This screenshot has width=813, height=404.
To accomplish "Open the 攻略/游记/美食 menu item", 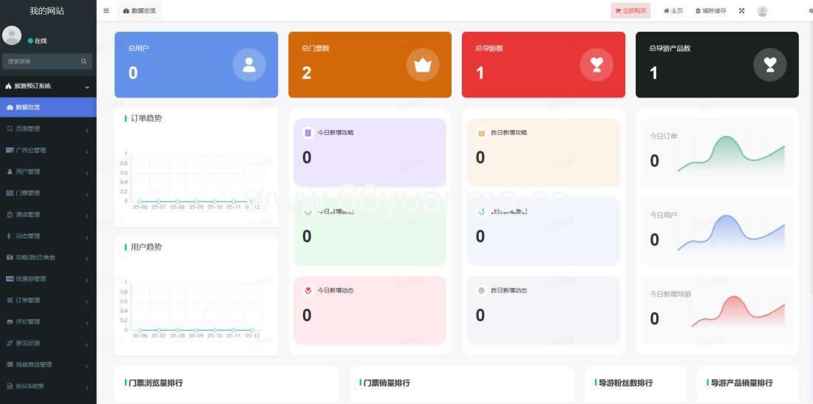I will [48, 257].
